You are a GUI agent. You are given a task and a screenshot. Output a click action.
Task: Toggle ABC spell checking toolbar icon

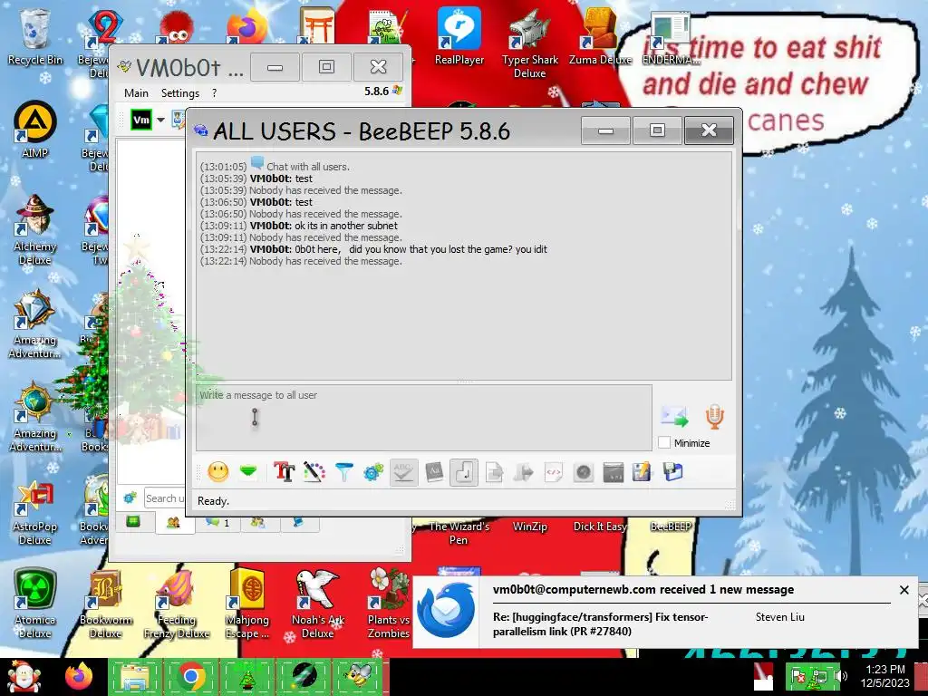click(x=403, y=472)
